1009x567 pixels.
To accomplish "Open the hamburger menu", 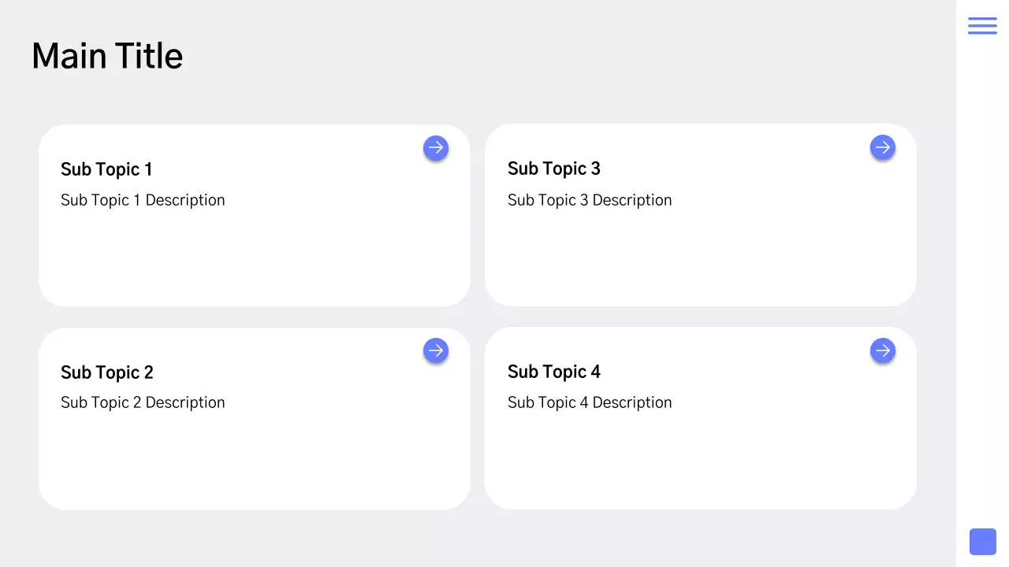I will point(982,25).
